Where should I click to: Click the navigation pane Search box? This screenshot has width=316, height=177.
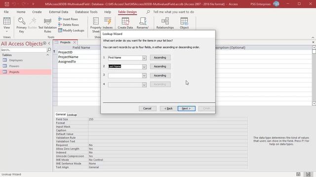tap(23, 50)
